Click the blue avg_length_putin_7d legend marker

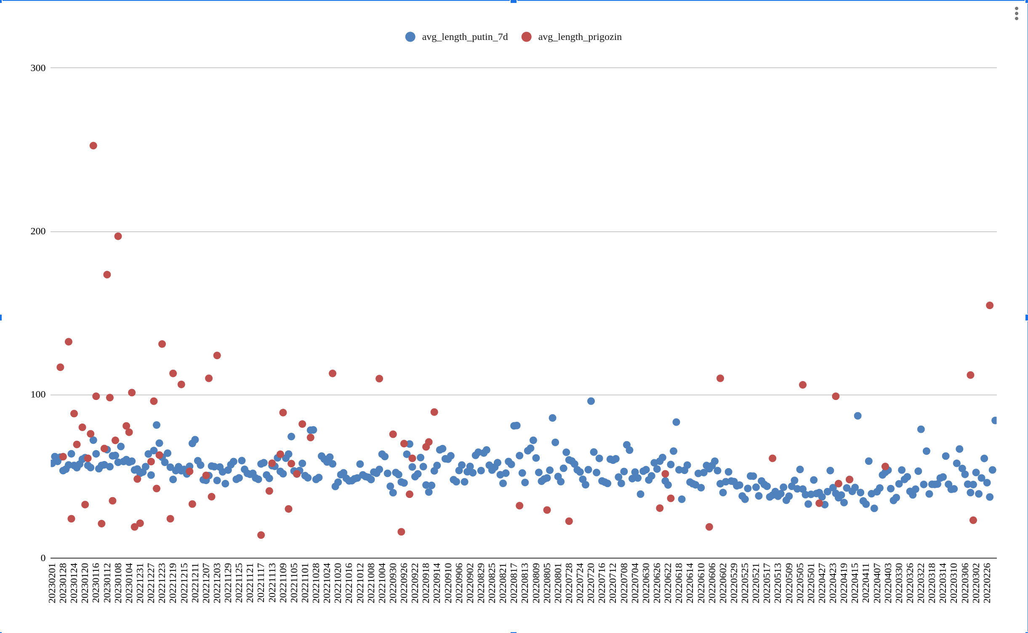click(410, 37)
